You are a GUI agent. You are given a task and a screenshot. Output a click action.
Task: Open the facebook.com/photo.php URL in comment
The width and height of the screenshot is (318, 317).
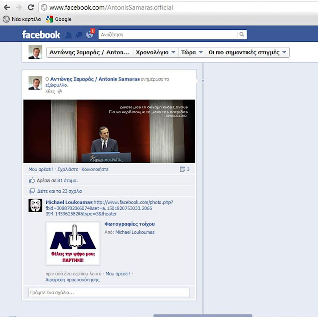(109, 208)
